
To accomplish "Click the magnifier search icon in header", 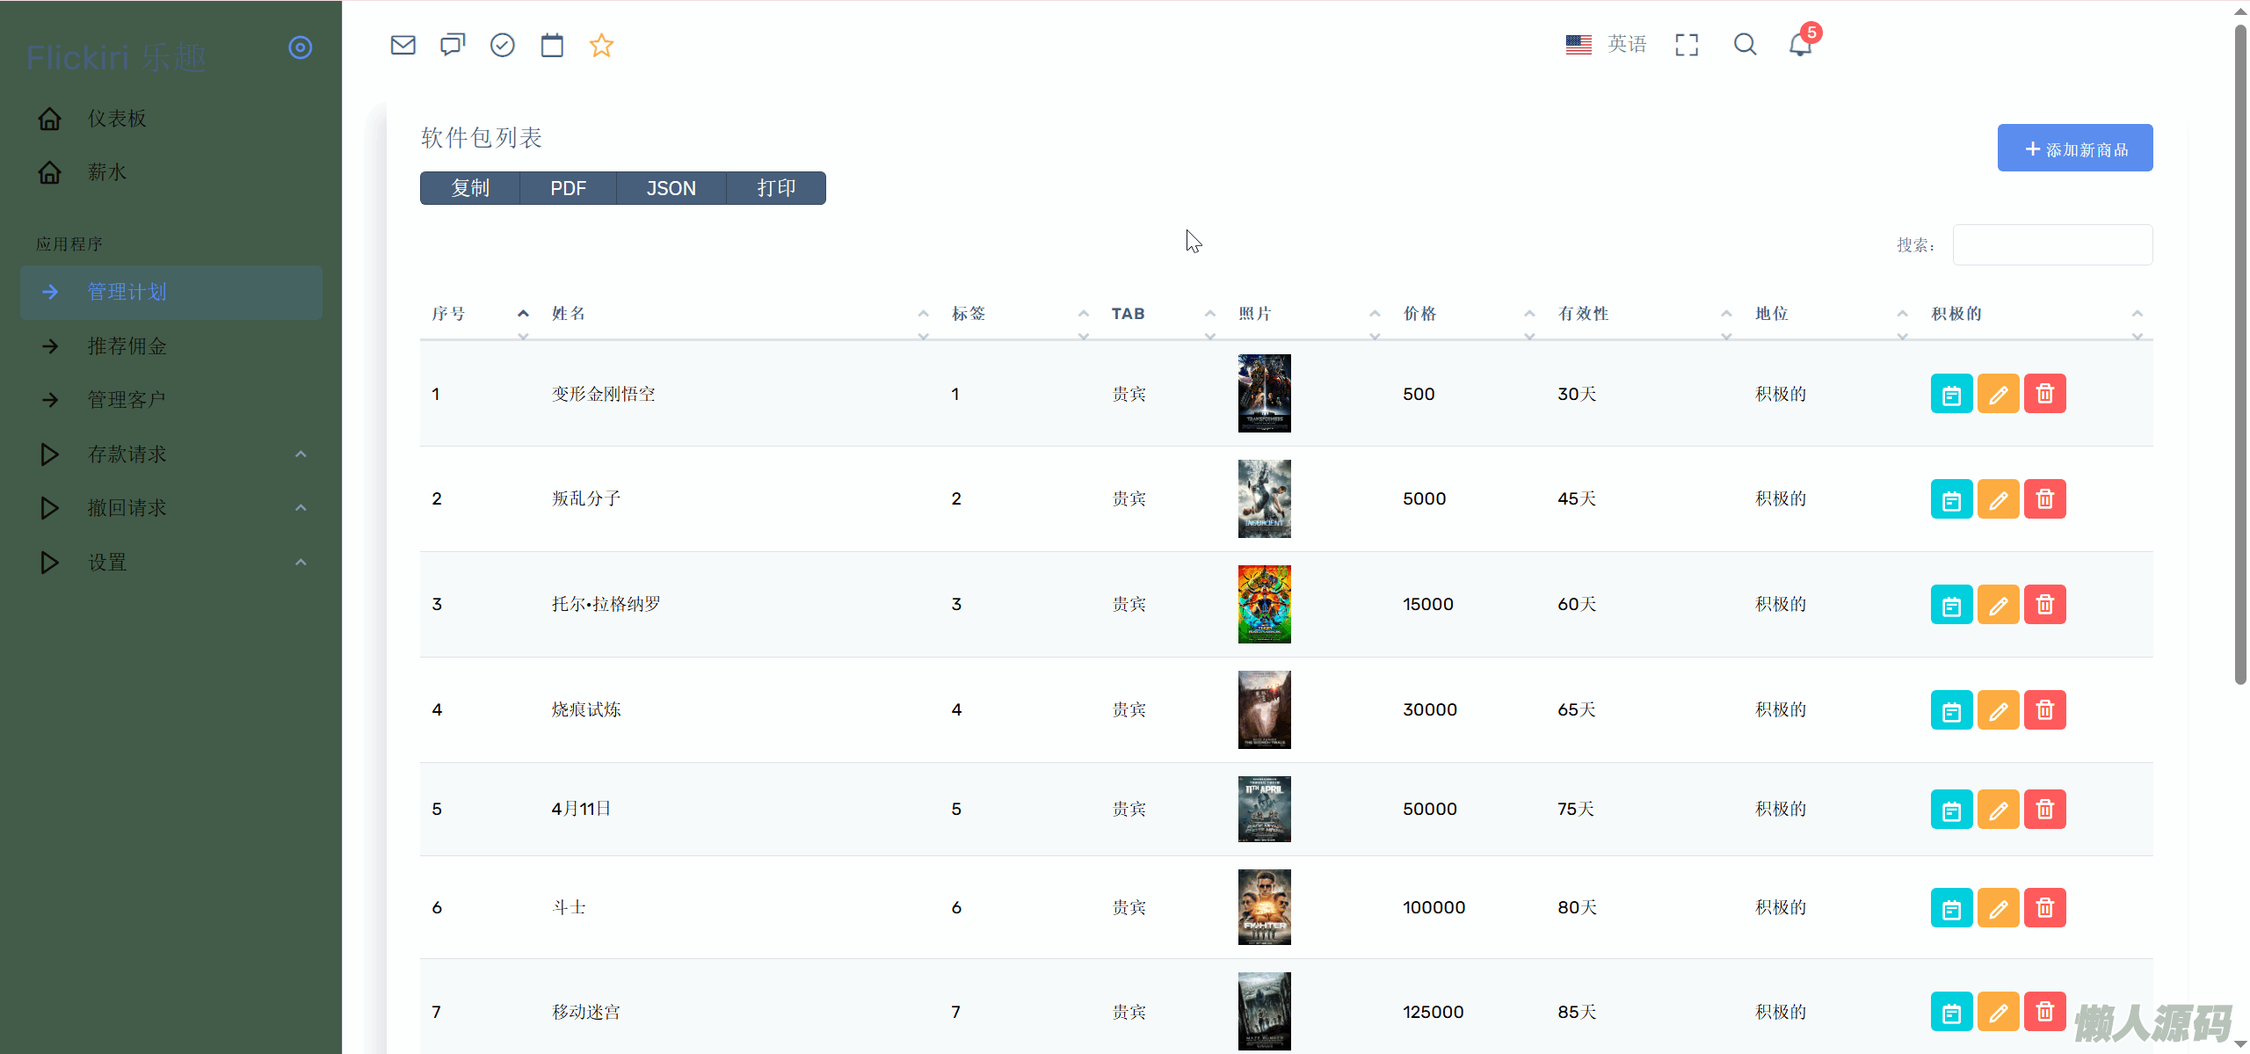I will pyautogui.click(x=1745, y=45).
